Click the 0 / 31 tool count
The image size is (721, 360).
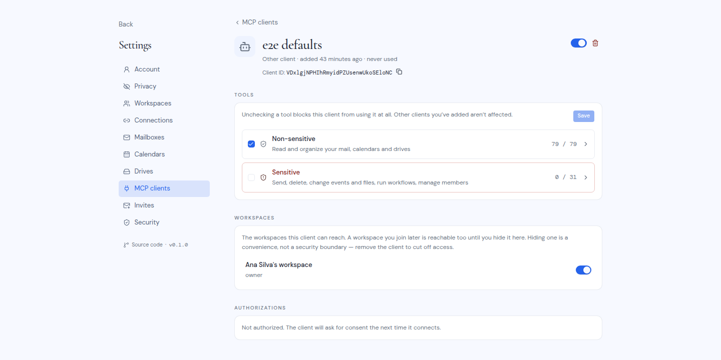coord(566,177)
